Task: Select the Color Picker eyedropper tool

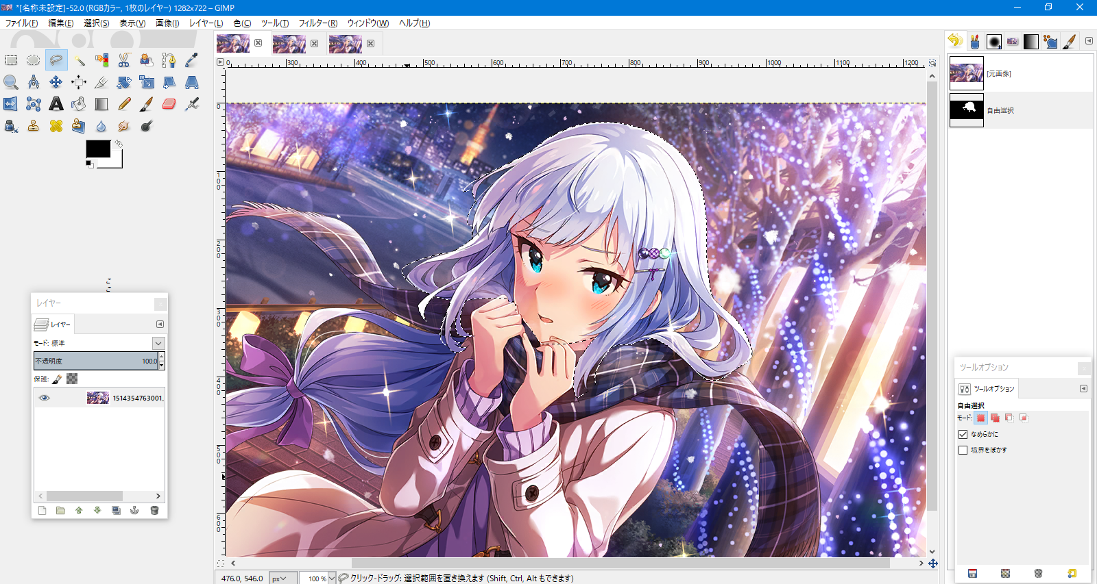Action: [x=192, y=60]
